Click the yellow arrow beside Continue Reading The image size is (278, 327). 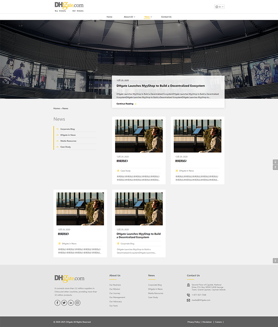tap(136, 104)
